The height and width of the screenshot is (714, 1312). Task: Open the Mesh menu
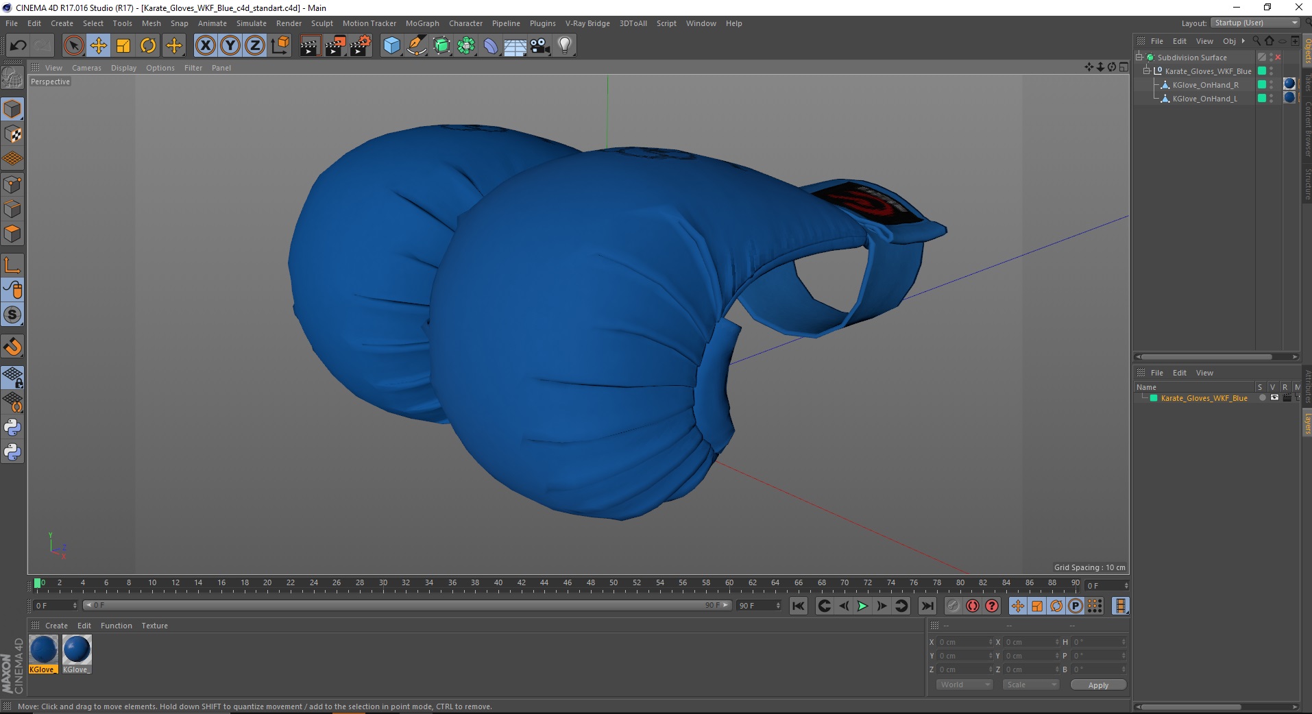tap(151, 23)
